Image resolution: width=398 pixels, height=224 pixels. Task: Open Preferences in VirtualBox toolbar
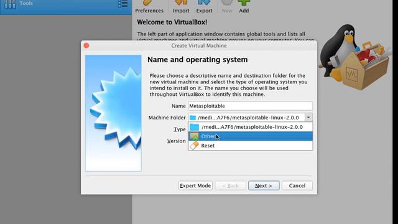tap(149, 7)
